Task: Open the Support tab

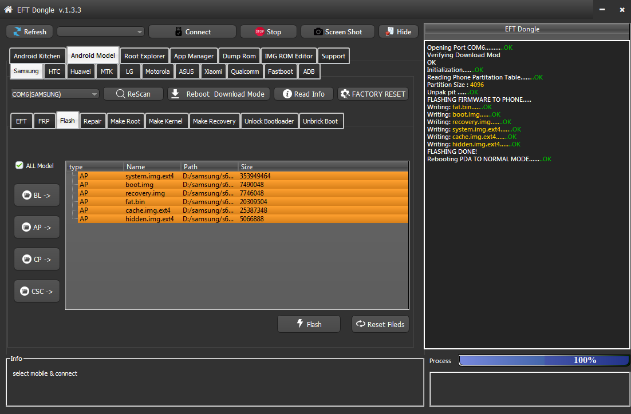Action: pyautogui.click(x=333, y=56)
